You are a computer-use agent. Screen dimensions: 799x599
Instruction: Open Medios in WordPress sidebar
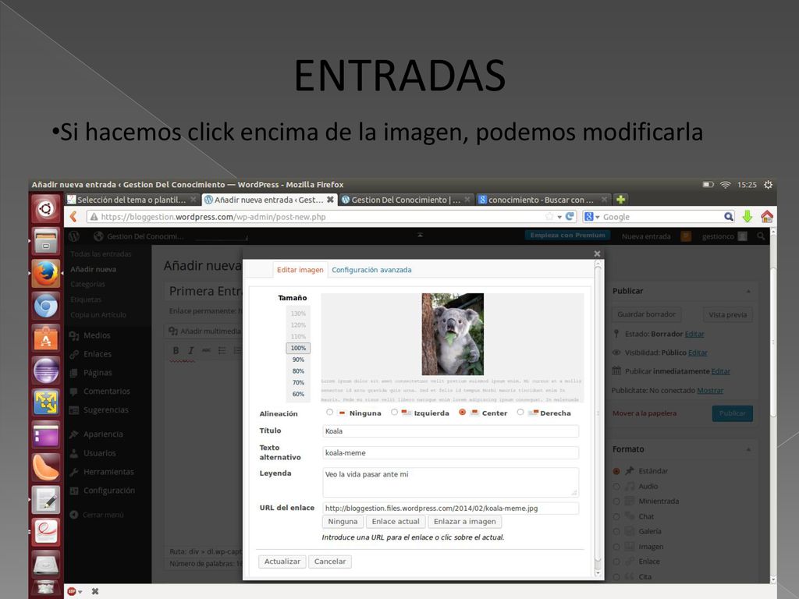(97, 335)
